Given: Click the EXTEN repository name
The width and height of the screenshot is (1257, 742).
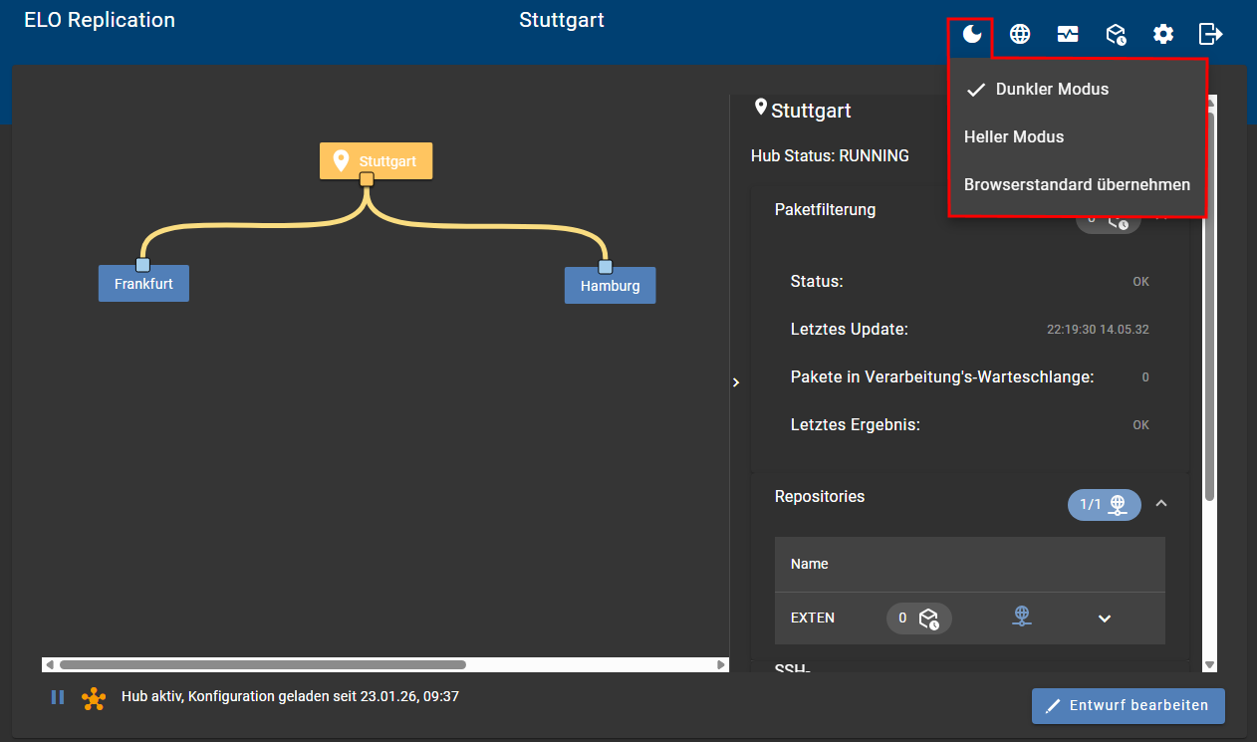Looking at the screenshot, I should coord(813,618).
